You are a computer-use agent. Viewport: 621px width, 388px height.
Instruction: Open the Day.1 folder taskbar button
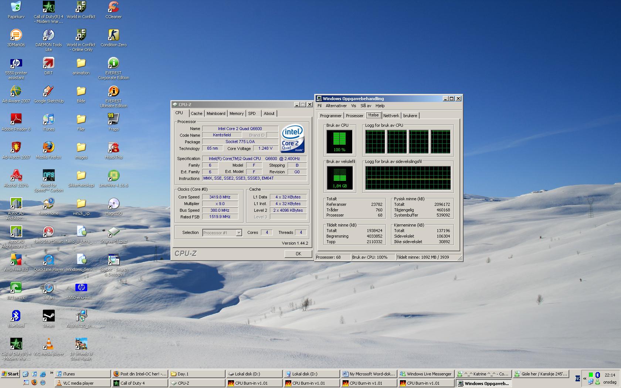click(x=197, y=374)
